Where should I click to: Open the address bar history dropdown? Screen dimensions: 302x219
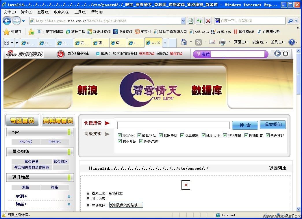[x=183, y=21]
